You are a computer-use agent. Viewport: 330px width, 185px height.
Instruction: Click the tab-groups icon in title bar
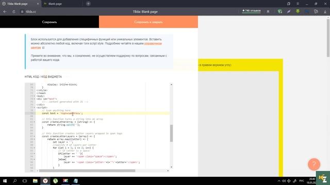point(289,4)
